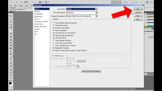Select the Clone Stamp tool
Image resolution: width=162 pixels, height=91 pixels.
click(x=11, y=39)
